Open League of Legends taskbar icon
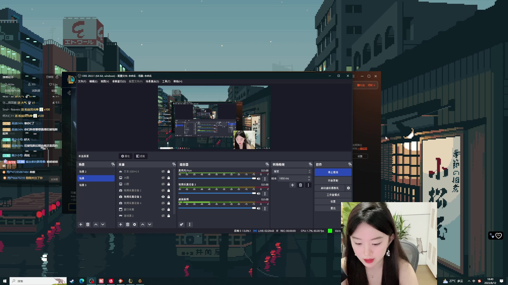This screenshot has height=285, width=508. [130, 281]
